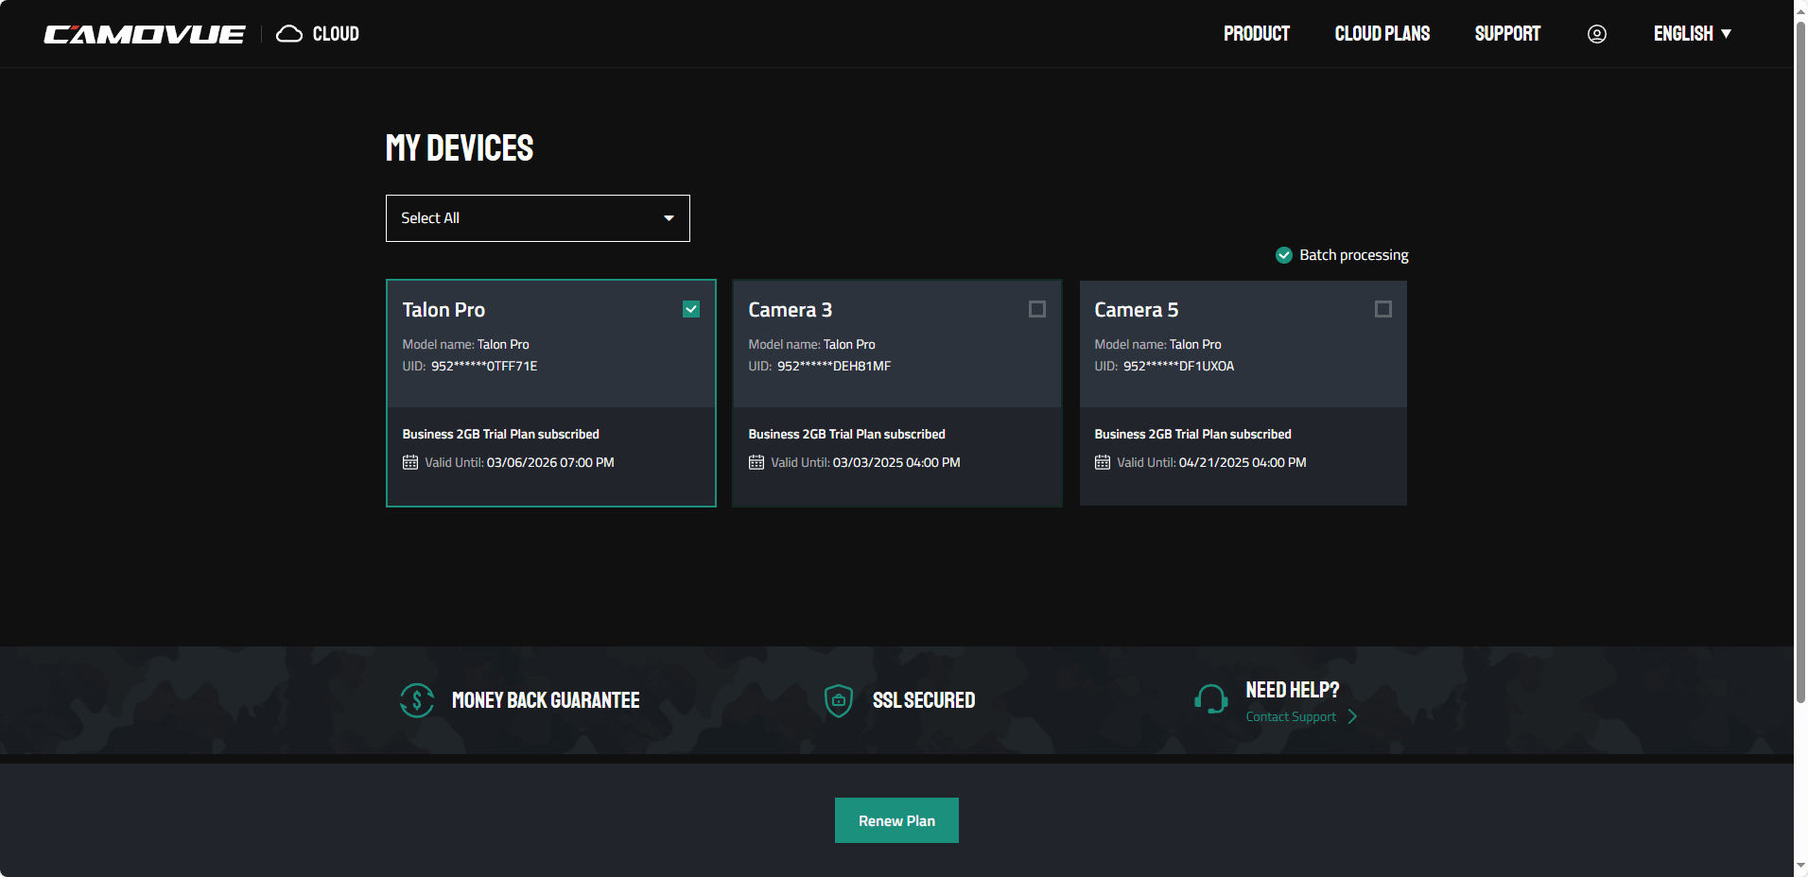Click Model name line on Talon Pro card
The height and width of the screenshot is (877, 1808).
(x=466, y=344)
